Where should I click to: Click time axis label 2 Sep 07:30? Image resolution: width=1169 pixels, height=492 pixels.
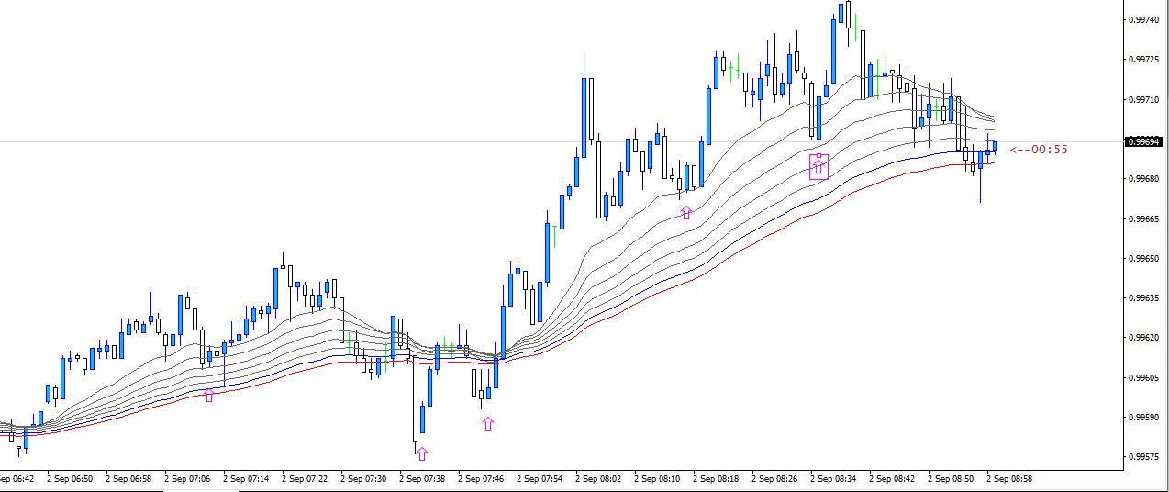click(x=363, y=479)
